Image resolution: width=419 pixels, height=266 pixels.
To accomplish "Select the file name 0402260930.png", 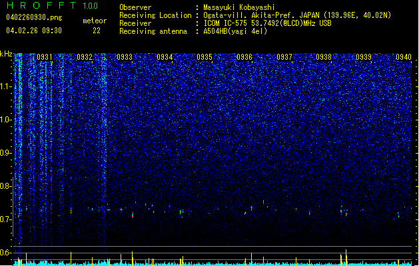I will (34, 17).
